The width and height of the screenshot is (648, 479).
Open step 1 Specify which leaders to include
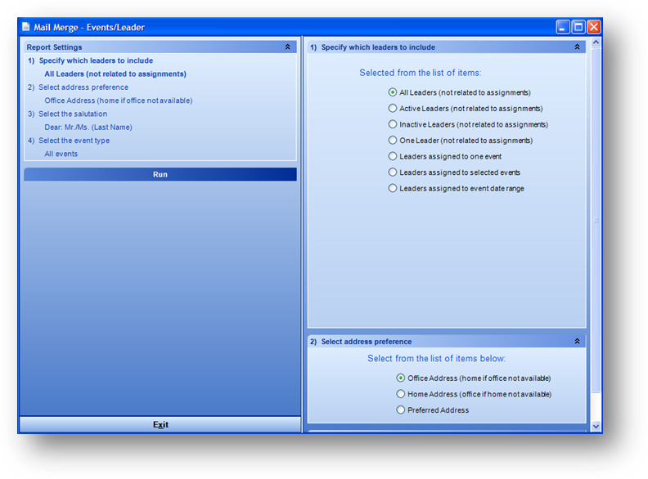click(91, 60)
